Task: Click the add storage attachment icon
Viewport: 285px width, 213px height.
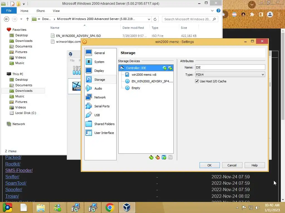Action: (x=164, y=158)
